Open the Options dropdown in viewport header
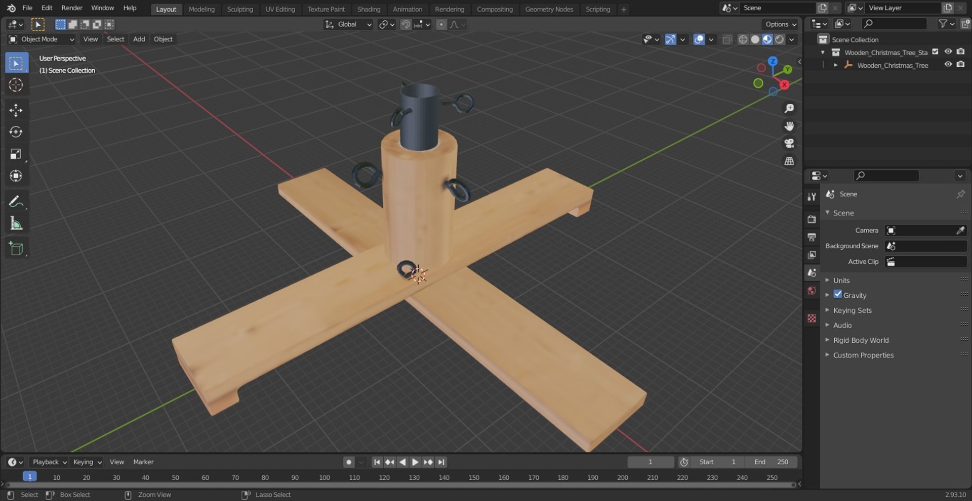 point(780,24)
